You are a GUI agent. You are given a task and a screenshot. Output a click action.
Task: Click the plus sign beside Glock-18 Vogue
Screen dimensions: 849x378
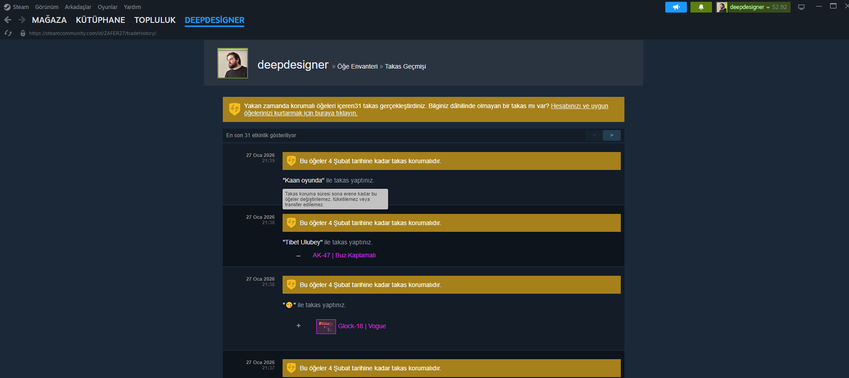299,326
